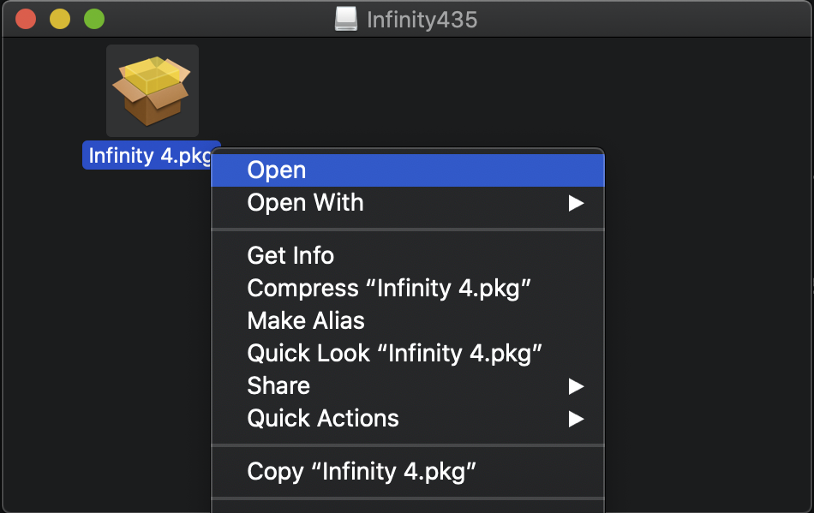Screen dimensions: 814x513
Task: Expand the Quick Actions submenu arrow
Action: click(x=576, y=419)
